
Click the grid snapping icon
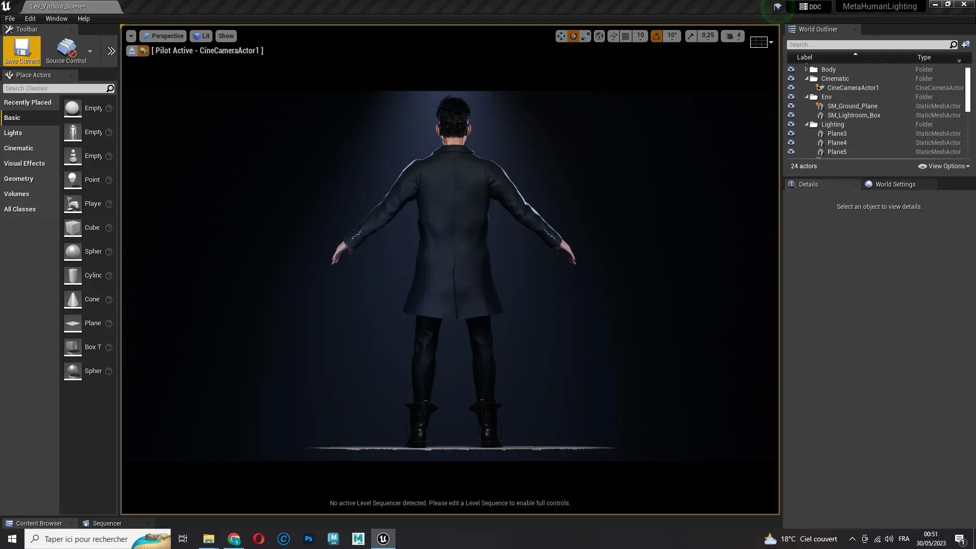tap(626, 36)
